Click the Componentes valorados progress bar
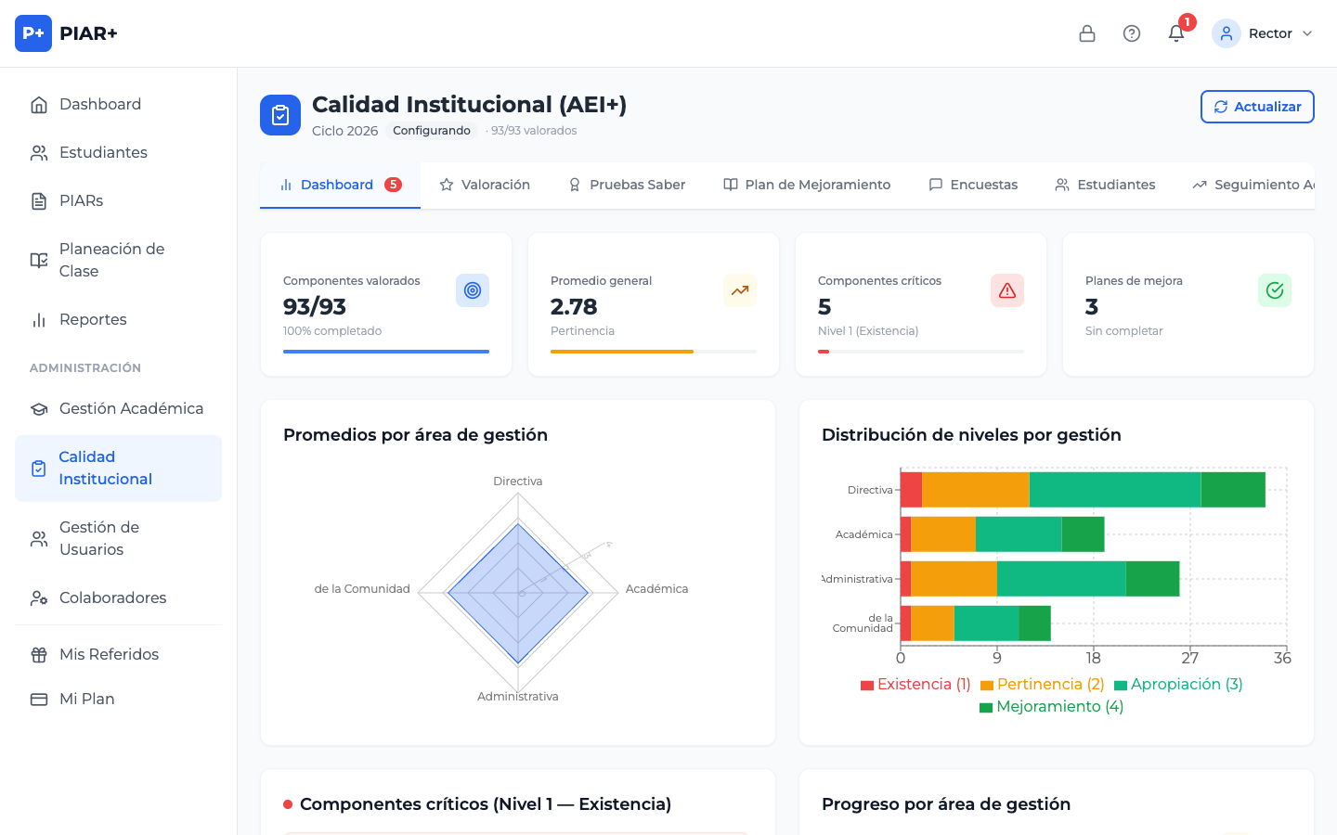Screen dimensions: 1337x835 pyautogui.click(x=386, y=352)
